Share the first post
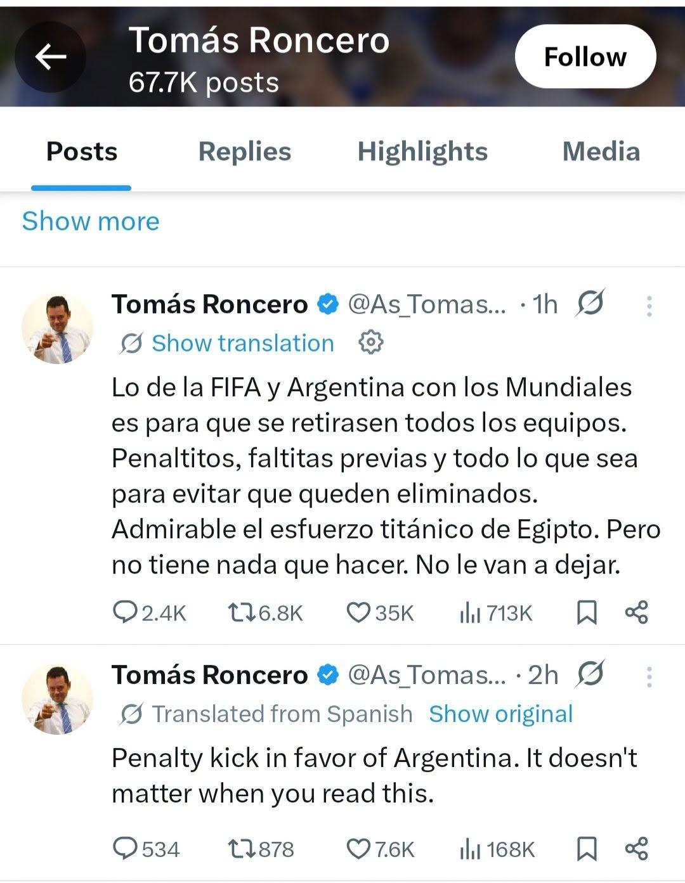685x883 pixels. point(636,612)
